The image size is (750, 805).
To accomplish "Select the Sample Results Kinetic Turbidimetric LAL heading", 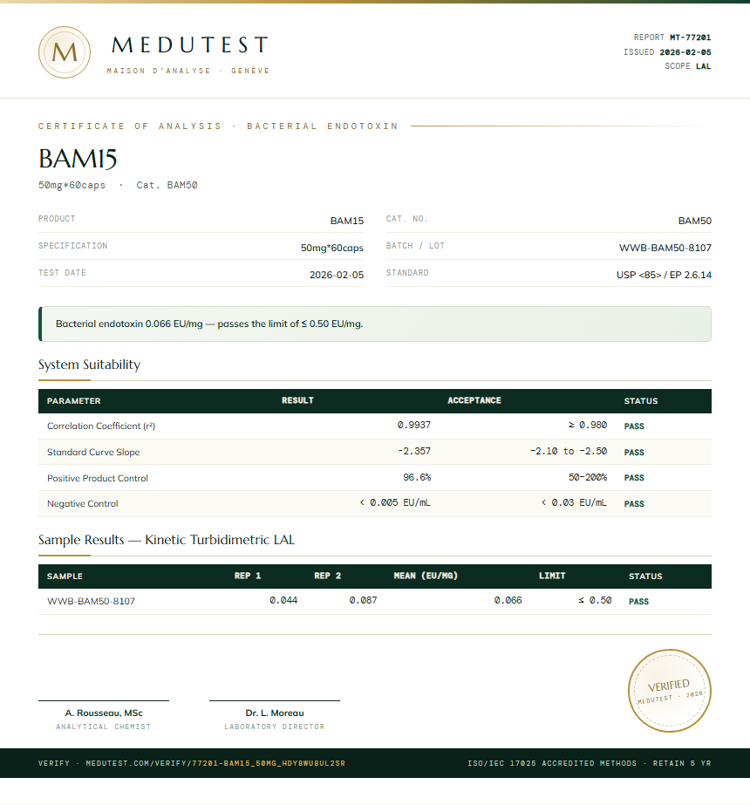I will [167, 540].
